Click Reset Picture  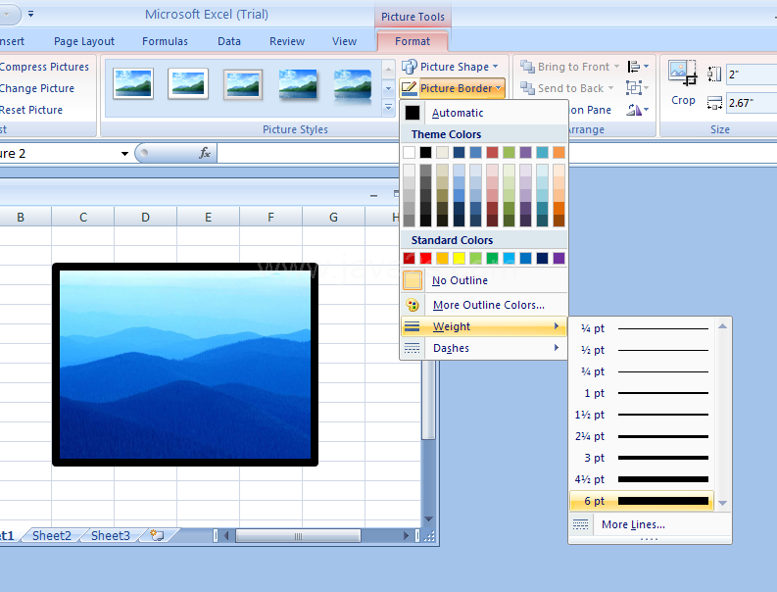point(31,110)
